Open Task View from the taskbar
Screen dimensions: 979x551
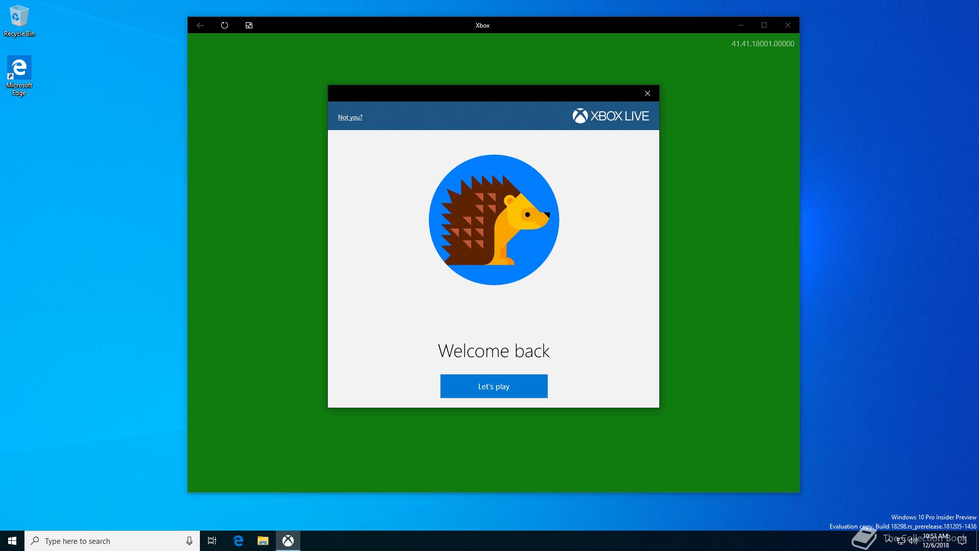click(212, 541)
